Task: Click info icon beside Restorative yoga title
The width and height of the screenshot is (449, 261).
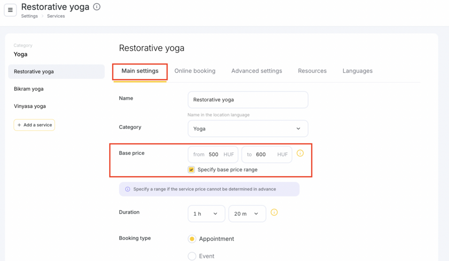Action: coord(97,7)
